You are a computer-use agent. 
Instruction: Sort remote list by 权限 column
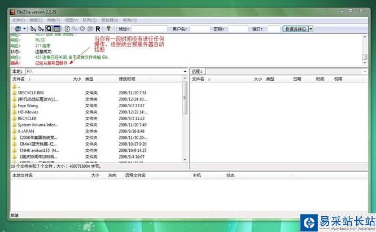click(338, 79)
